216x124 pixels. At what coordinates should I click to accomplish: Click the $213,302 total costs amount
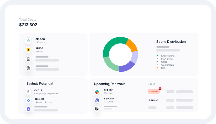(28, 25)
